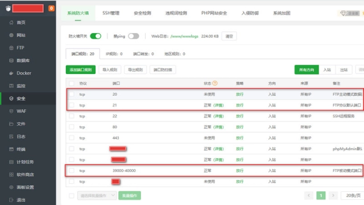Click the folder icon beside 文件

pyautogui.click(x=11, y=124)
